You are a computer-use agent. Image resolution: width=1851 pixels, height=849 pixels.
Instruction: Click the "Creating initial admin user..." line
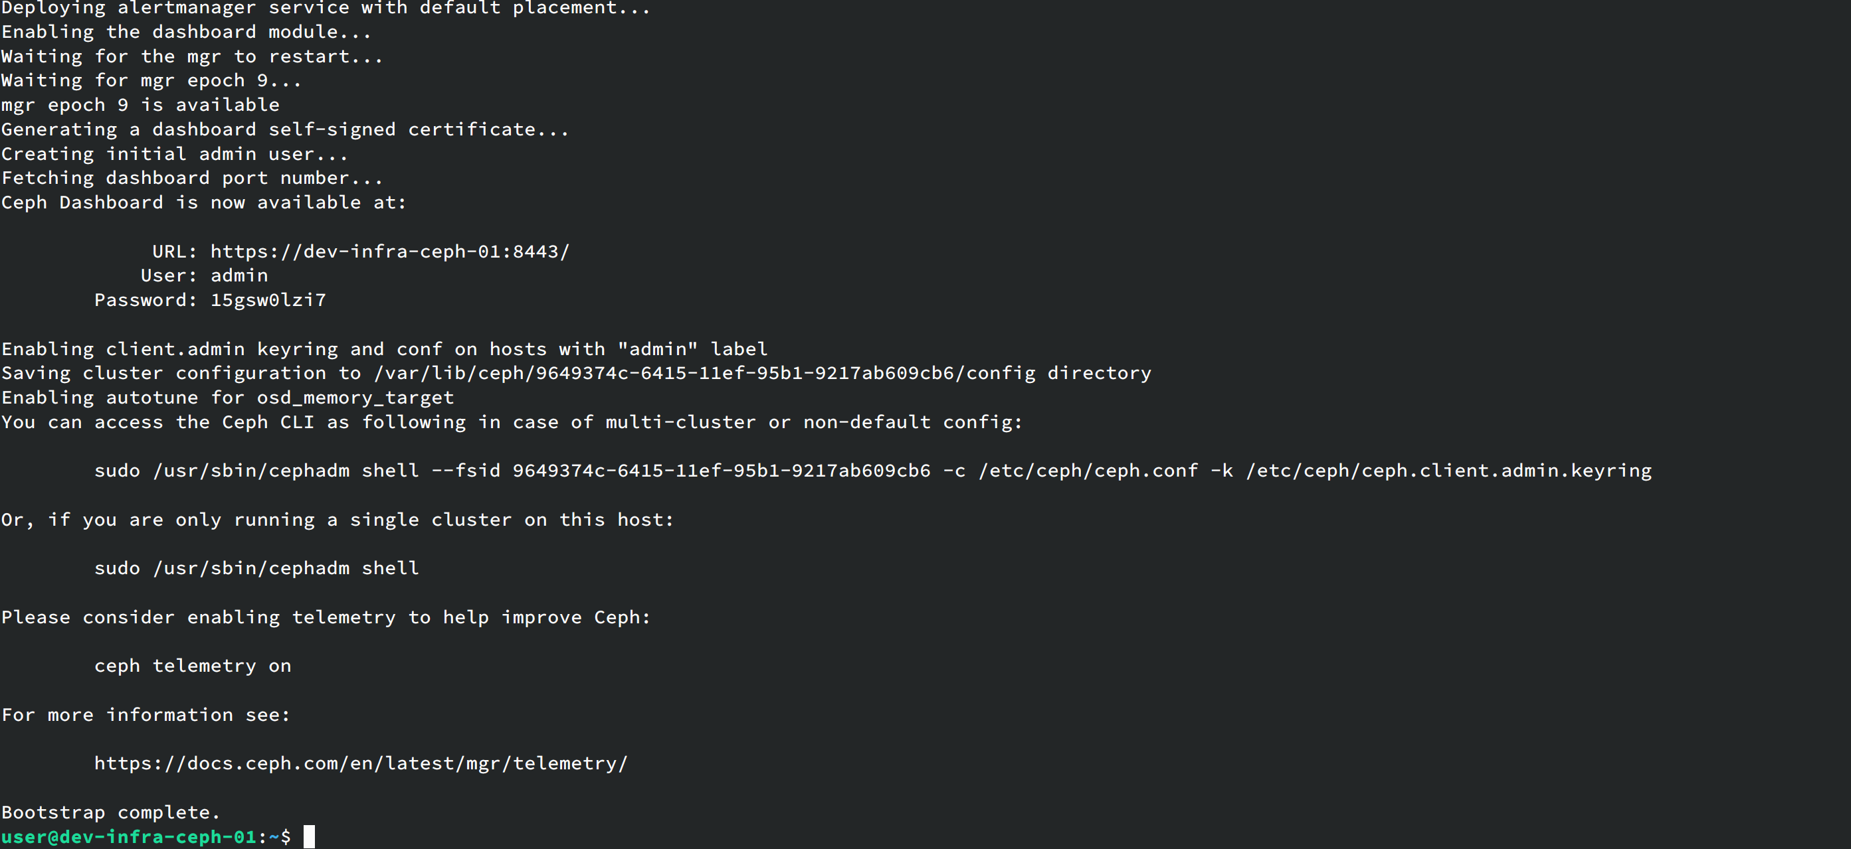[x=175, y=153]
